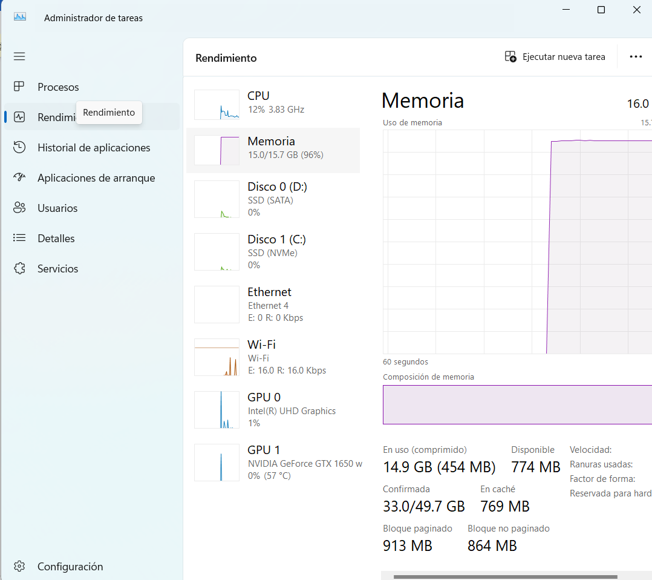Click Disco 1 (C:) SSD (NVMe) entry
This screenshot has height=580, width=652.
273,252
